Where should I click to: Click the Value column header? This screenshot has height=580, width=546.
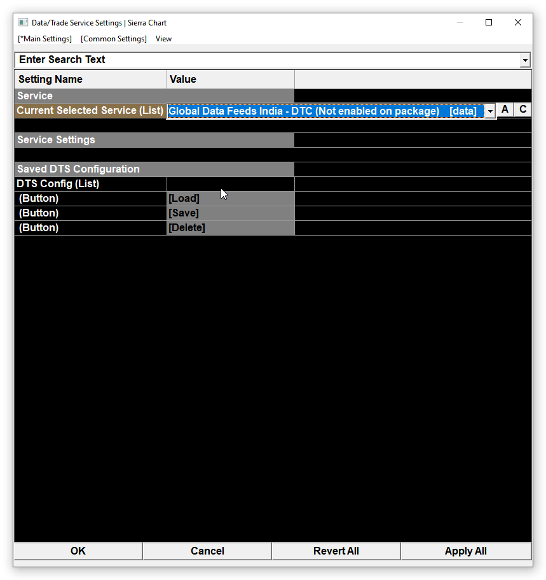[x=231, y=79]
